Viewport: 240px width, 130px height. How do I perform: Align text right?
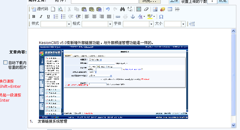pos(102,17)
